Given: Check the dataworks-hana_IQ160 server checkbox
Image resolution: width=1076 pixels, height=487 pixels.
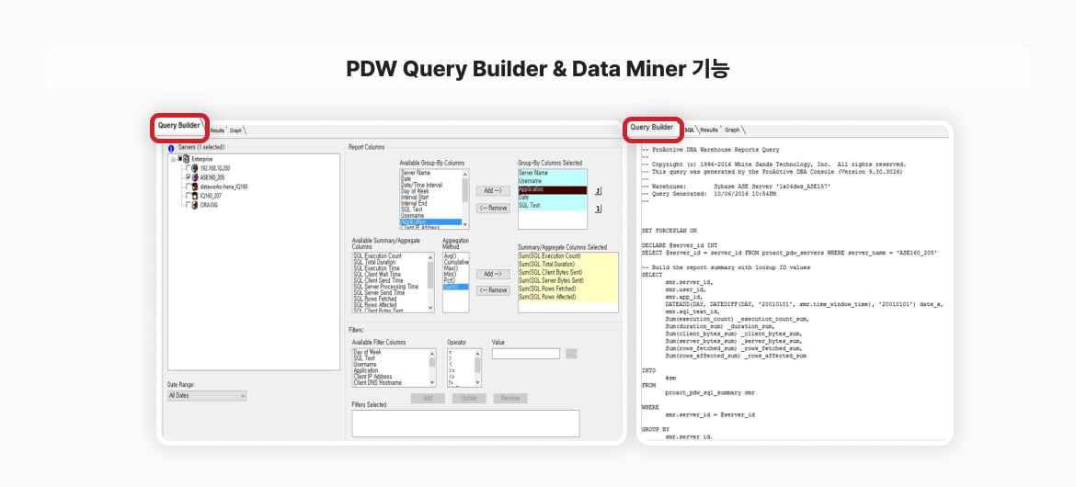Looking at the screenshot, I should pyautogui.click(x=188, y=187).
